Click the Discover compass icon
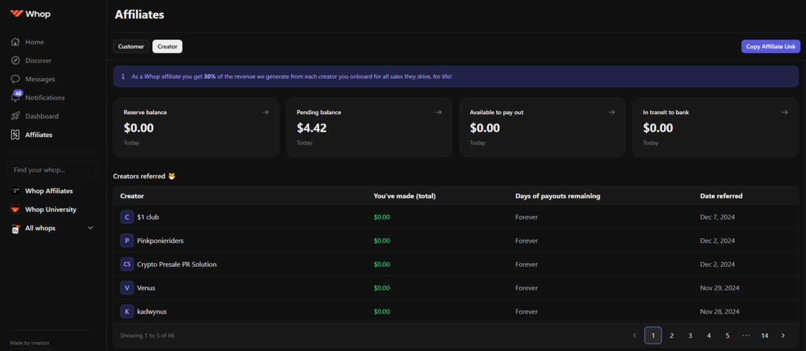 16,60
